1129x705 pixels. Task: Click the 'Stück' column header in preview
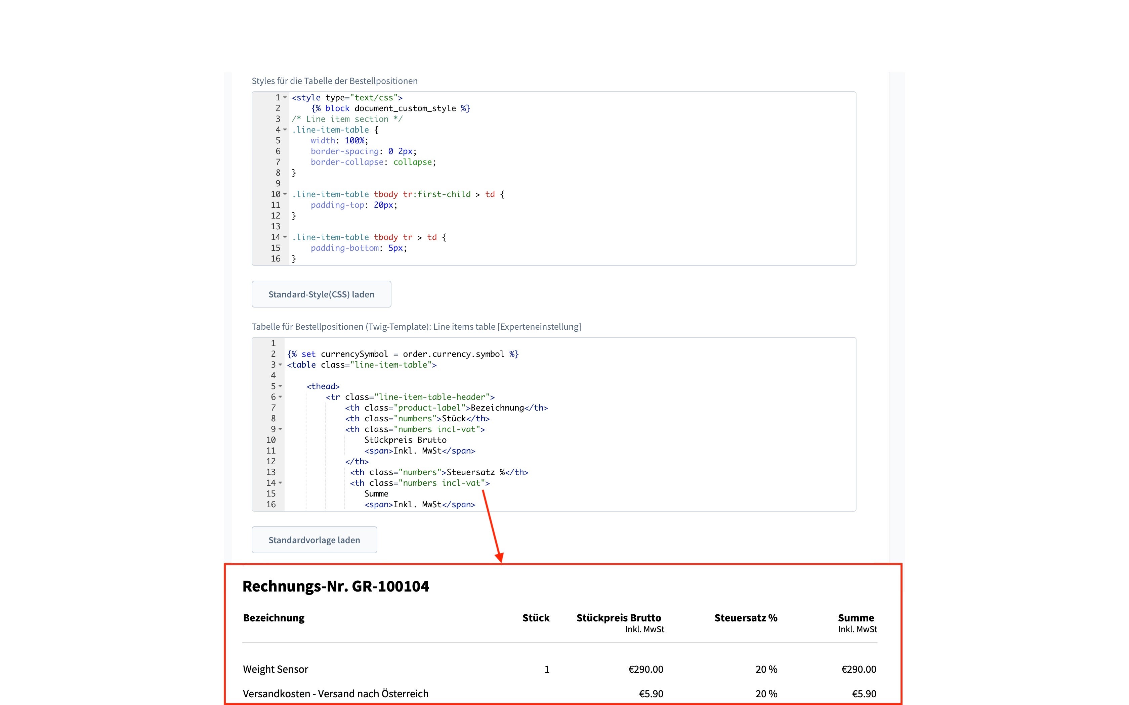(536, 618)
